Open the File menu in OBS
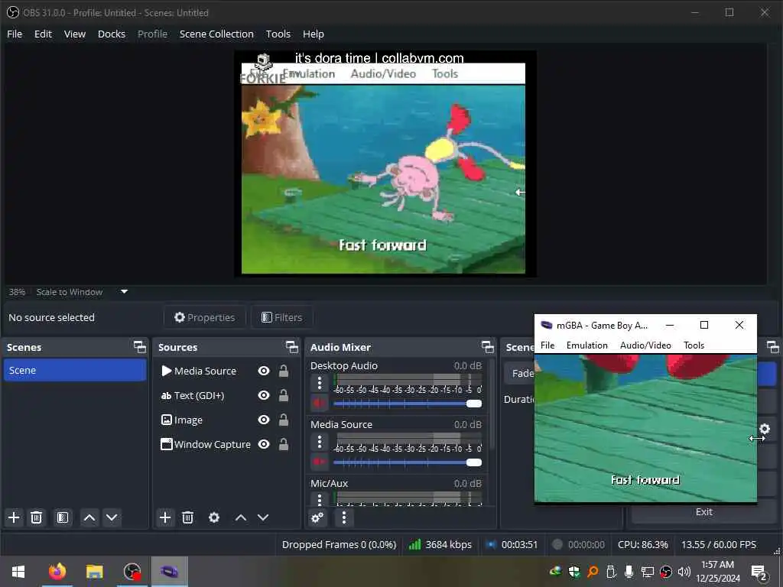The image size is (783, 587). [x=15, y=34]
